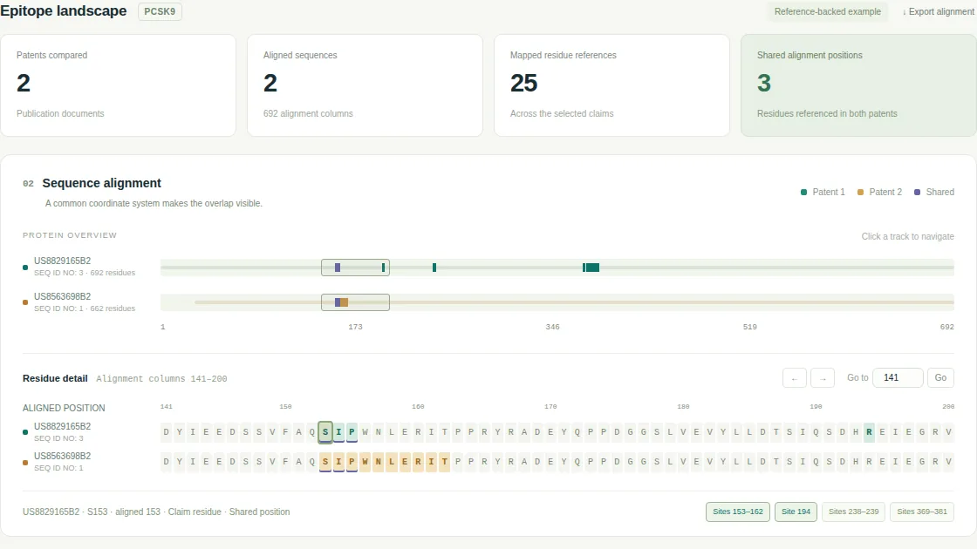Go to the previous alignment columns with the left arrow

pyautogui.click(x=795, y=378)
